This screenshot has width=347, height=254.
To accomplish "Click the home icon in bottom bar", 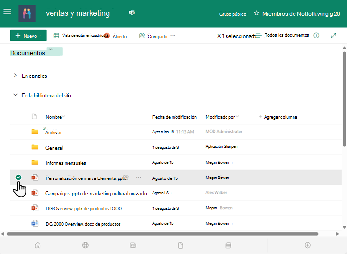I will [38, 245].
